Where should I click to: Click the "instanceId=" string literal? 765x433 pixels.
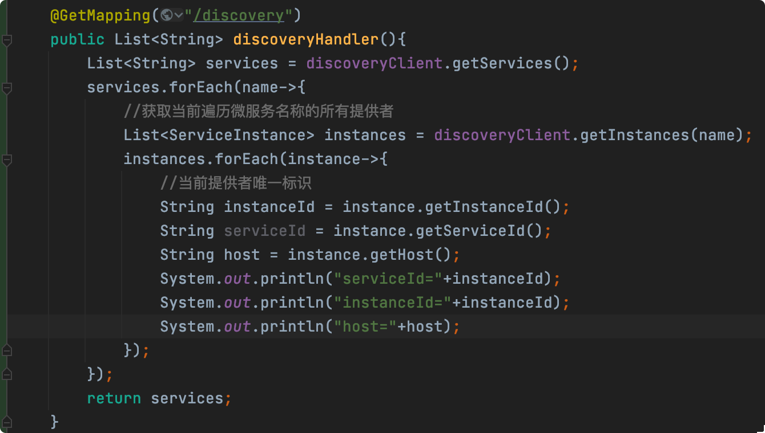point(393,303)
